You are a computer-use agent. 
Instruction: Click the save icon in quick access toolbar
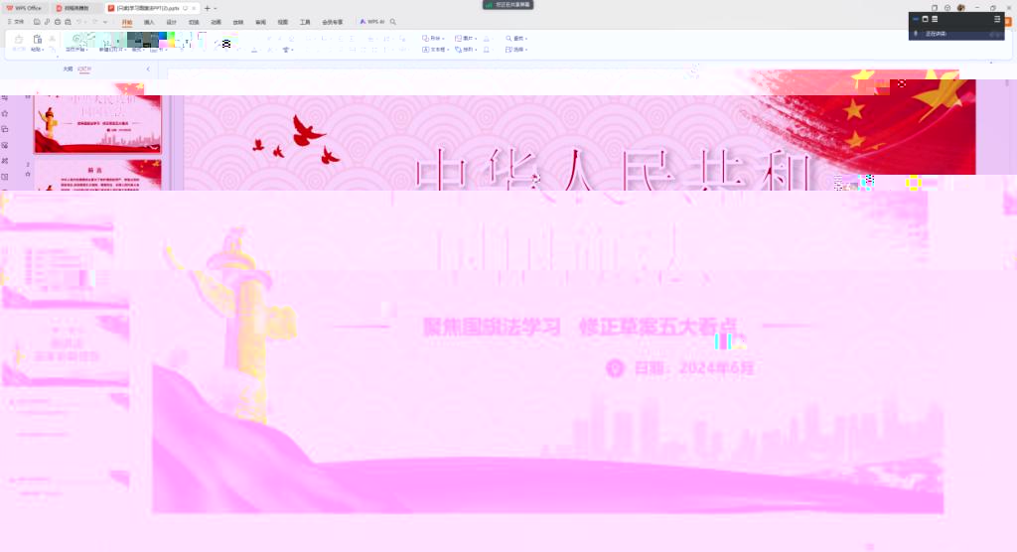click(37, 21)
